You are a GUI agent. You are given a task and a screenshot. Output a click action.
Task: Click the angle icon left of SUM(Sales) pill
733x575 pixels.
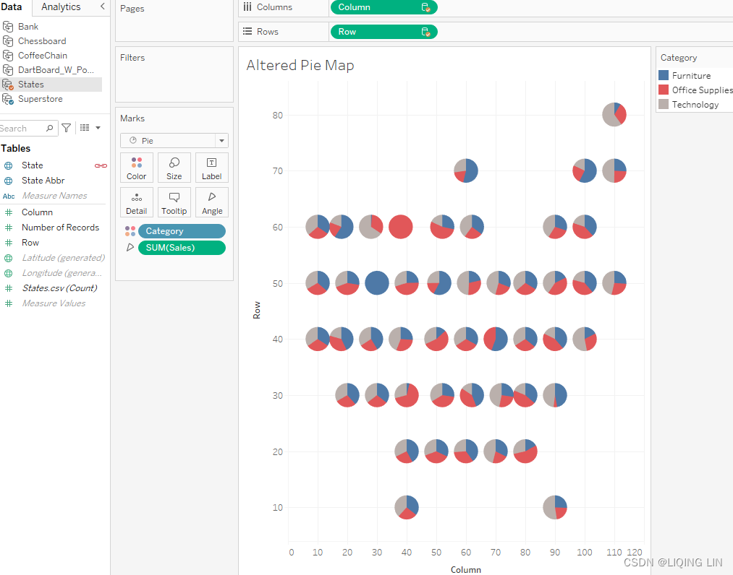pyautogui.click(x=130, y=247)
